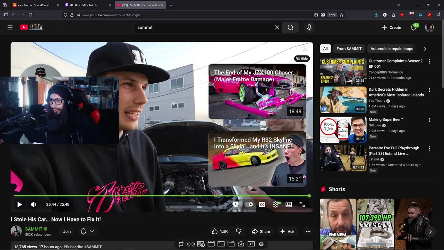The width and height of the screenshot is (444, 250).
Task: Open playback speed gauge icon
Action: tap(241, 244)
